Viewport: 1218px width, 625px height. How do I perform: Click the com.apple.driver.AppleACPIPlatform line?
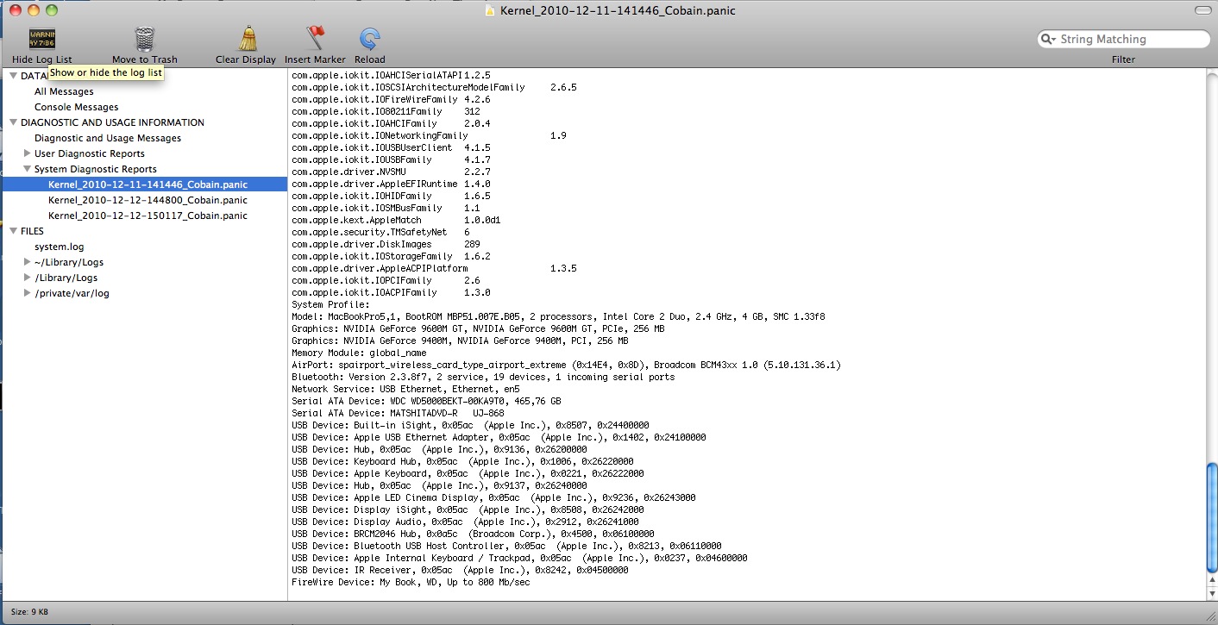tap(434, 268)
